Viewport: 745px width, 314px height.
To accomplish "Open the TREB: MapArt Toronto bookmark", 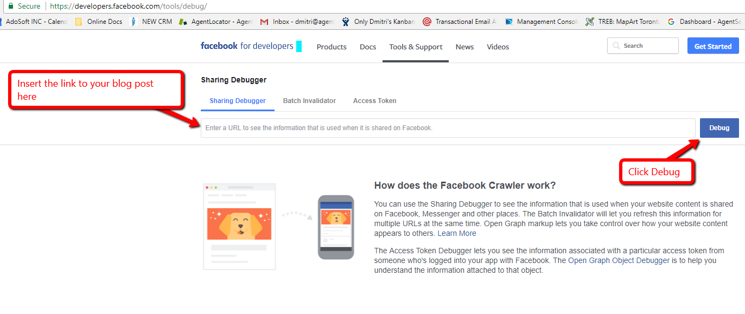I will click(623, 22).
